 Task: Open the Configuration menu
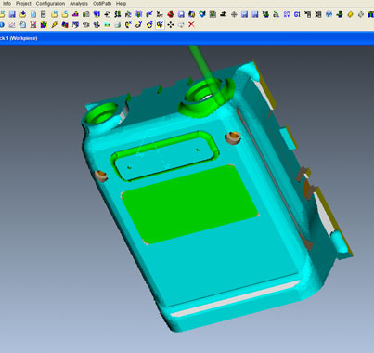50,4
